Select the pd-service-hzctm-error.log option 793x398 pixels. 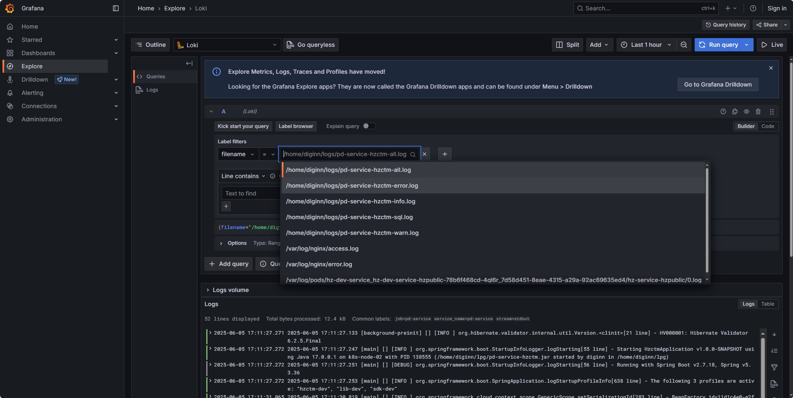(352, 186)
